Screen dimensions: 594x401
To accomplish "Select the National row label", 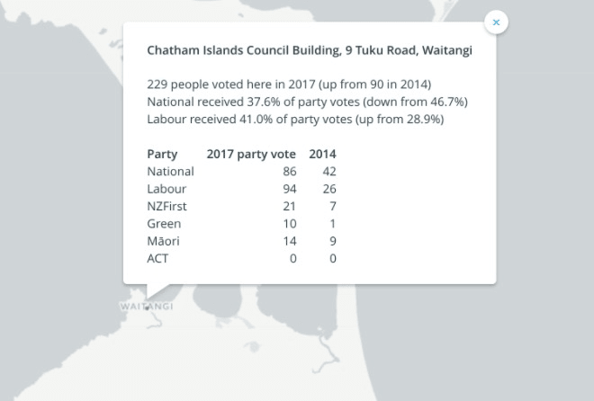I will (x=170, y=172).
